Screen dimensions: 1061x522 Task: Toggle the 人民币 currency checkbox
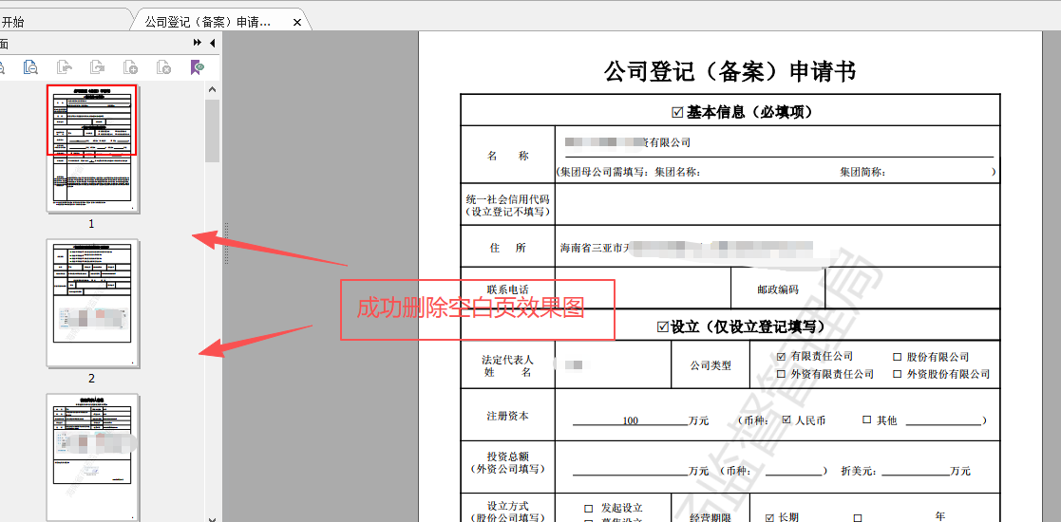pos(786,419)
